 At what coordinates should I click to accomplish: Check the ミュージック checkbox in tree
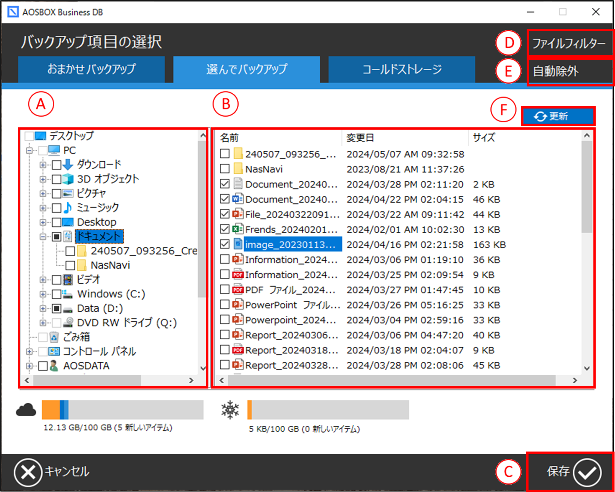point(57,208)
